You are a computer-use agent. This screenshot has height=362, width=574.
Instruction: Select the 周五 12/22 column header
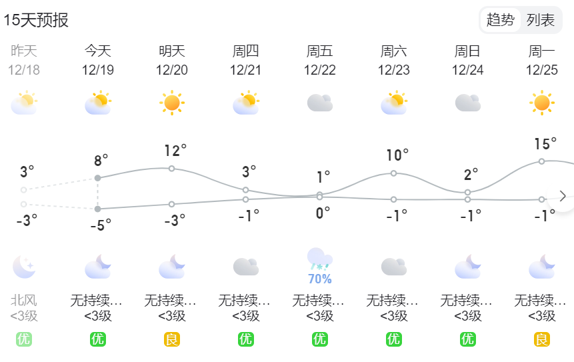pyautogui.click(x=319, y=61)
